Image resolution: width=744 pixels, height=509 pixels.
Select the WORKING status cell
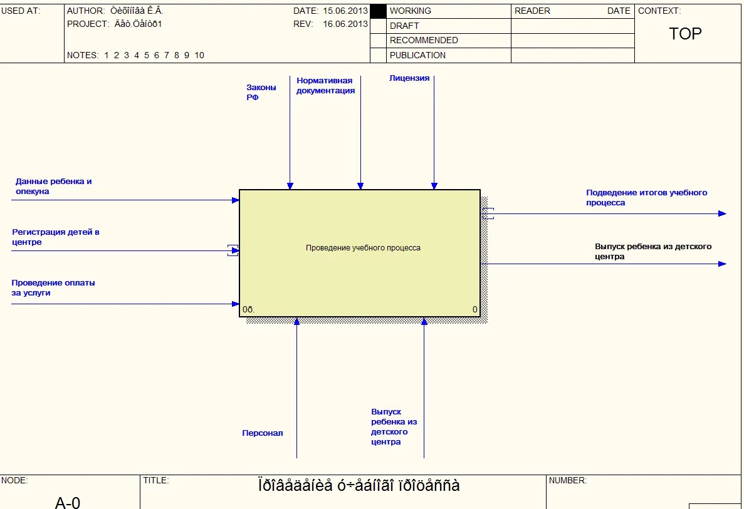449,11
